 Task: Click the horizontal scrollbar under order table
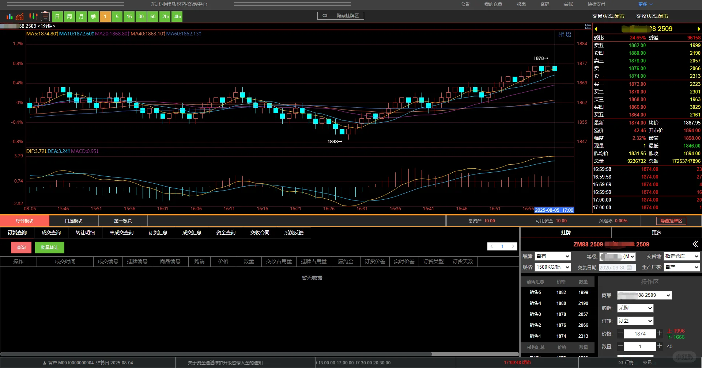click(x=216, y=354)
